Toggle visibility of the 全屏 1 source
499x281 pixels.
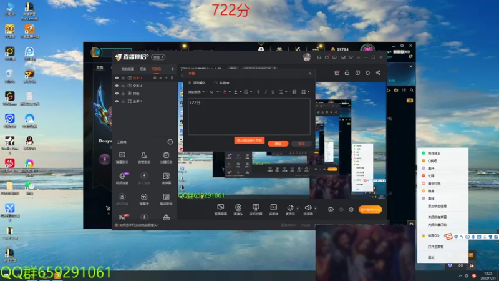point(117,101)
